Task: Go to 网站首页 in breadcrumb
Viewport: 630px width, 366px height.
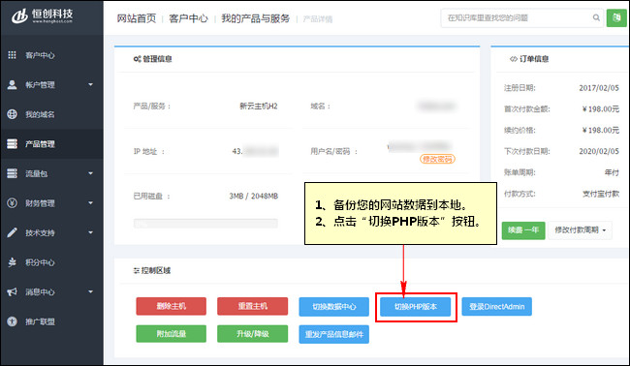Action: click(137, 18)
